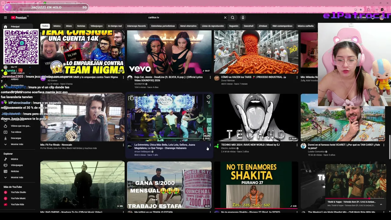This screenshot has height=220, width=391.
Task: Bookmark this page with the star icon
Action: (x=361, y=9)
